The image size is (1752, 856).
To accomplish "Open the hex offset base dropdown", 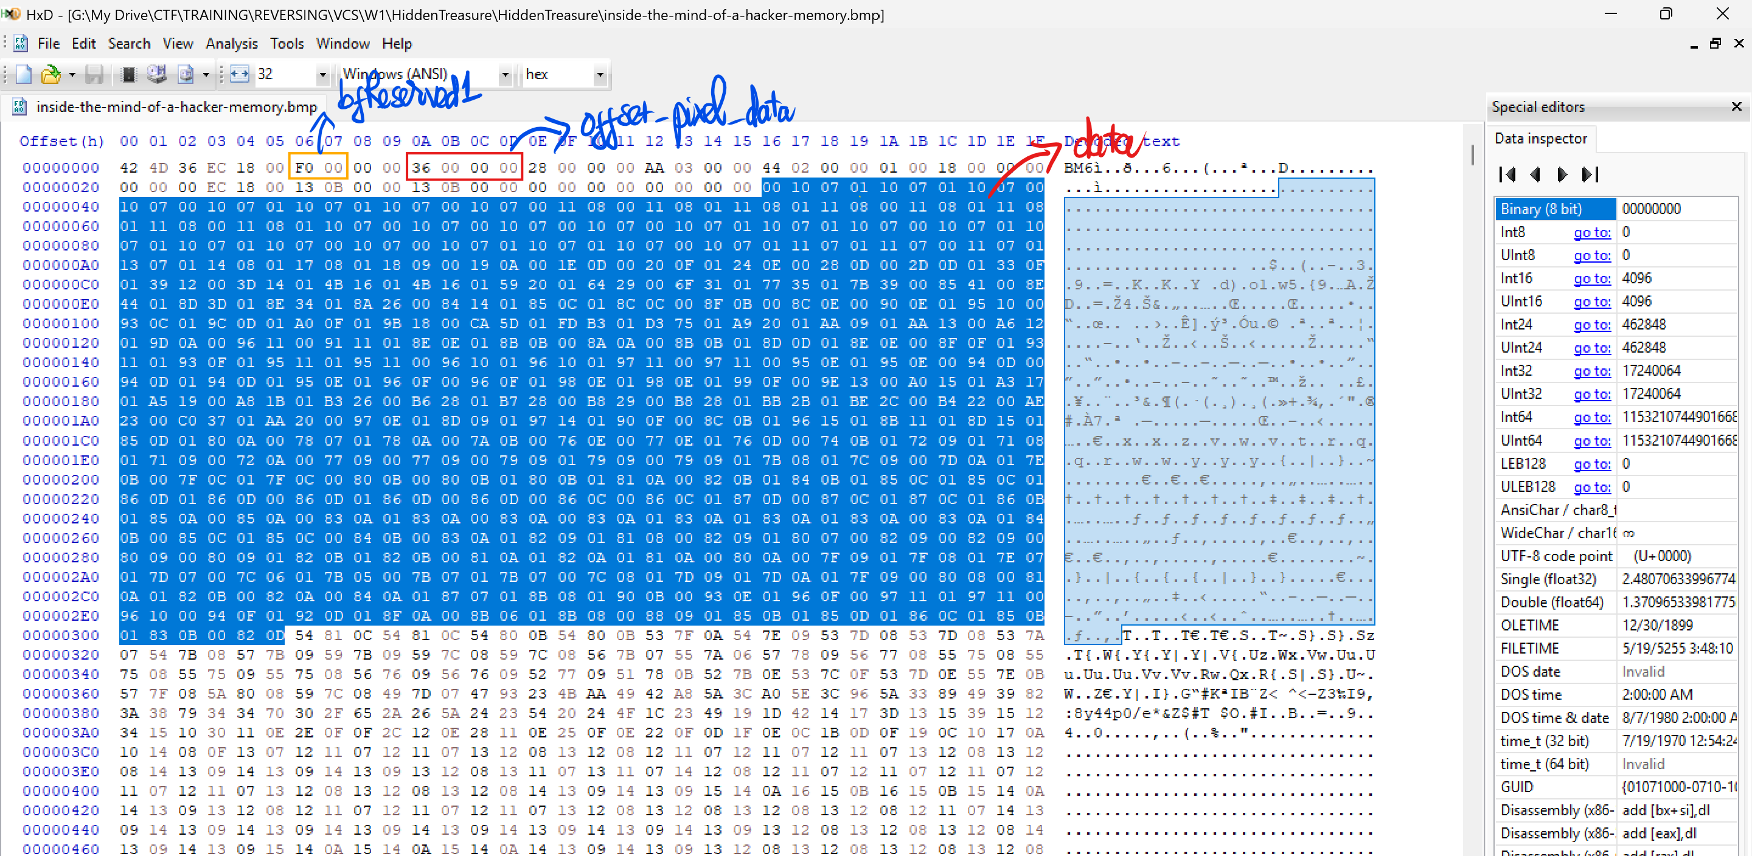I will [600, 75].
